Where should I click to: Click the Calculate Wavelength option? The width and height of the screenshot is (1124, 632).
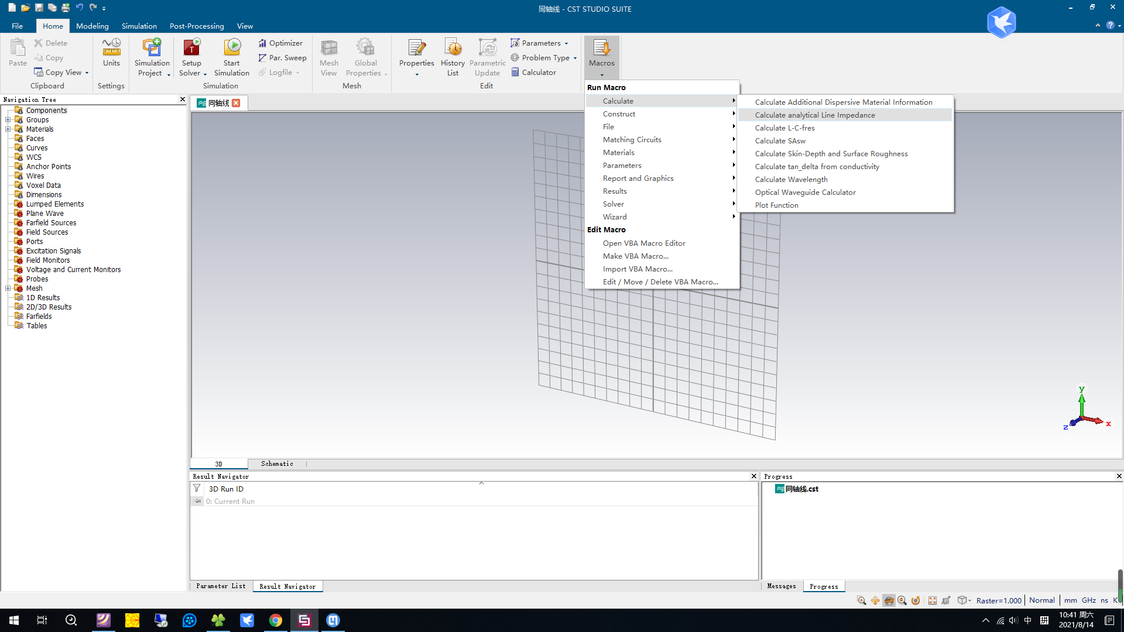[x=791, y=179]
